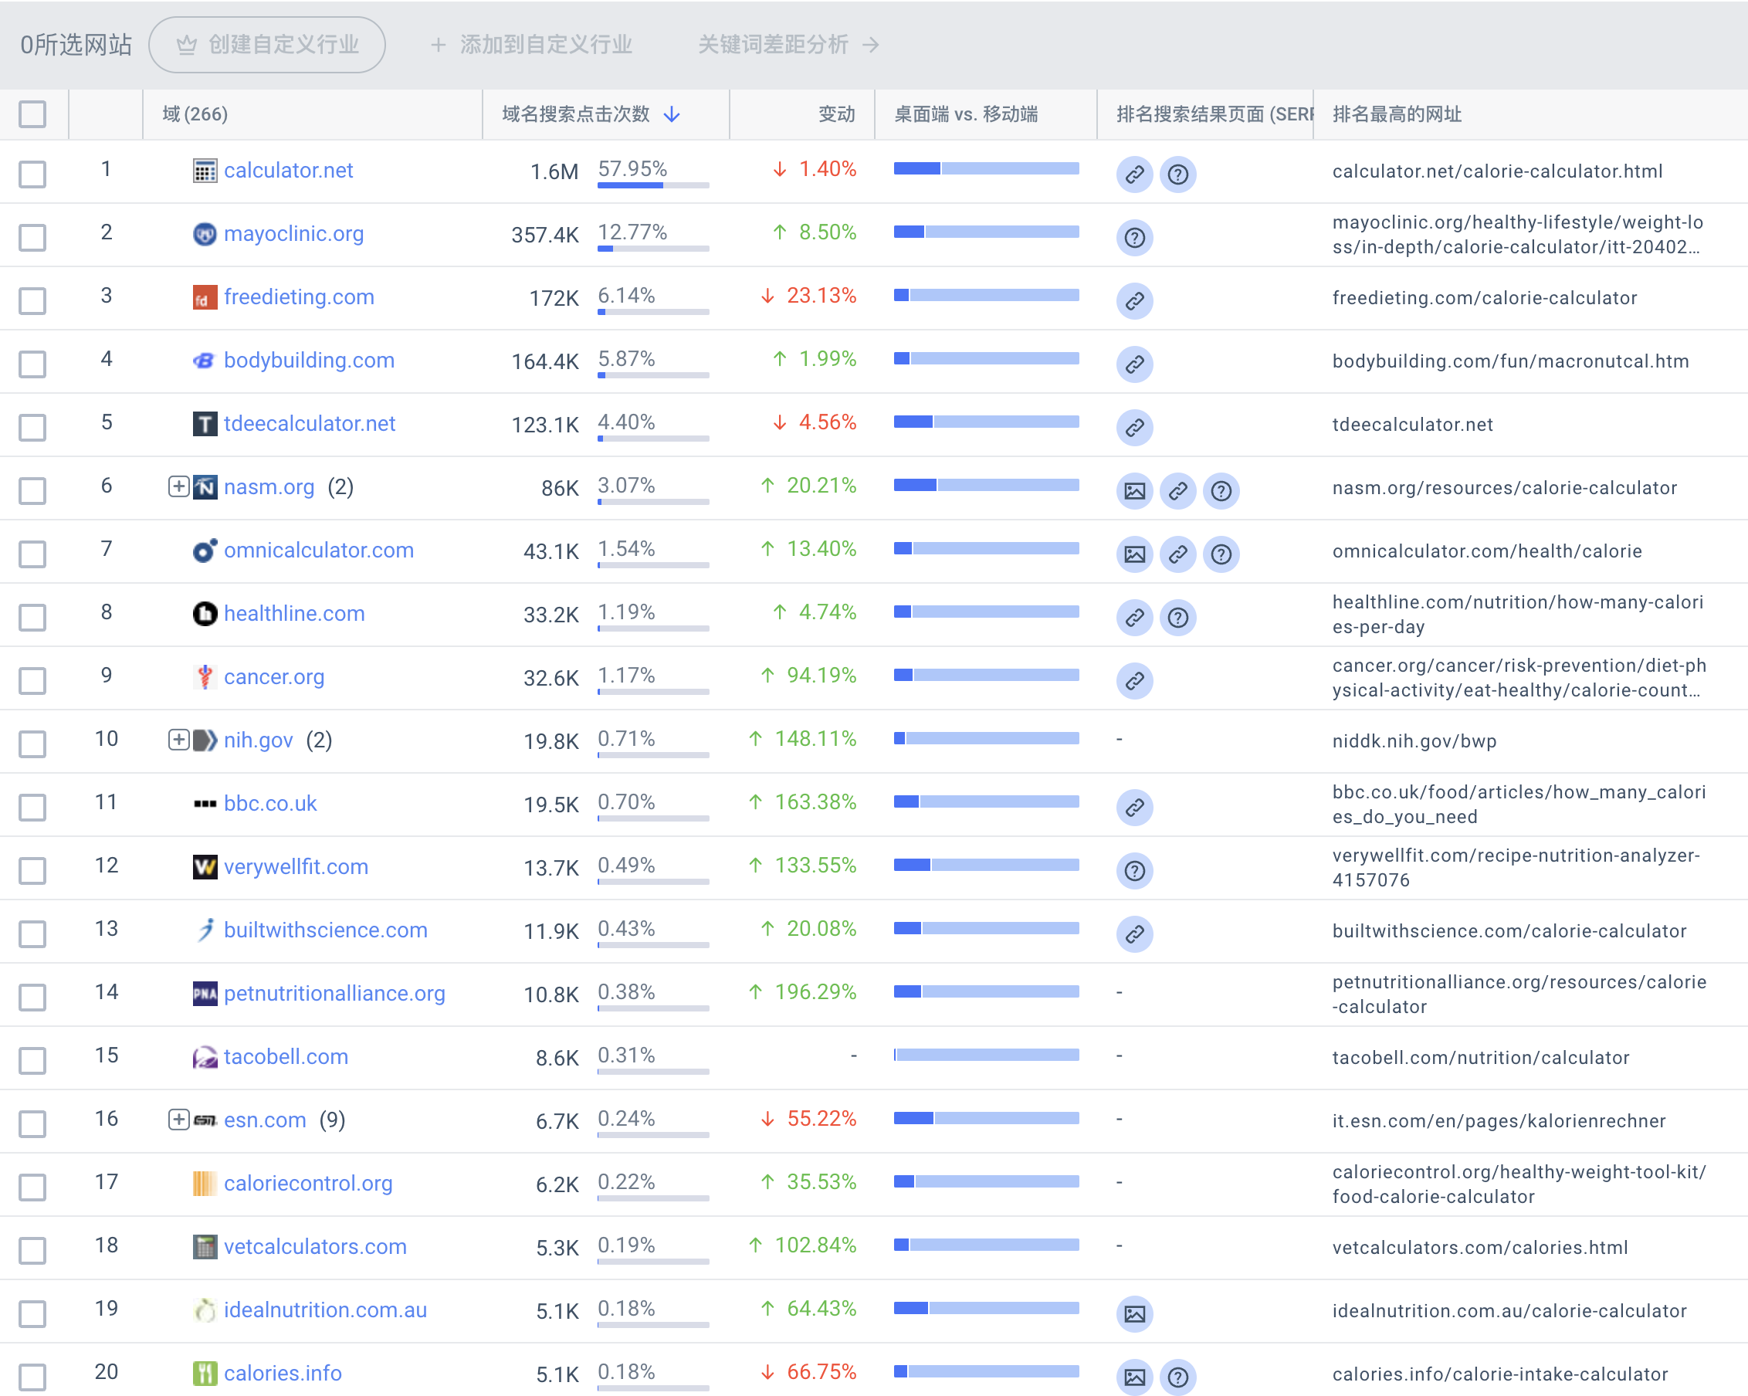Screen dimensions: 1748x1396
Task: Open the petnutritionalliance.org domain link
Action: click(x=334, y=993)
